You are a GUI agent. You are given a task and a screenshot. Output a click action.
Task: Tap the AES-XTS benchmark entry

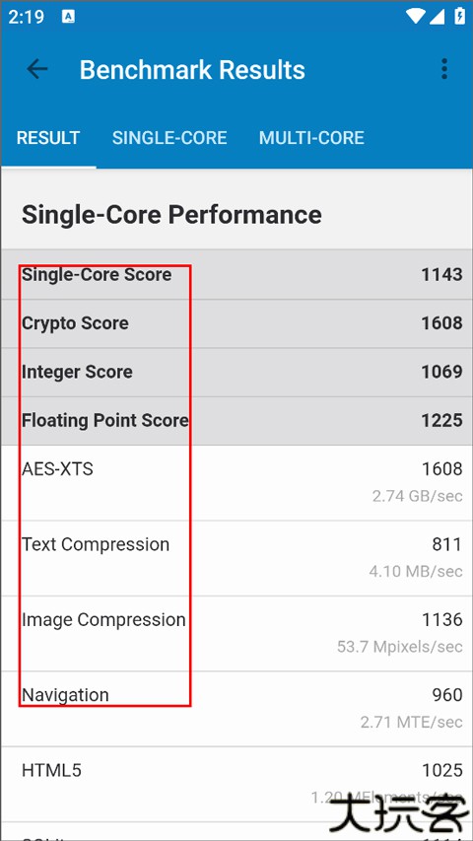pos(236,483)
